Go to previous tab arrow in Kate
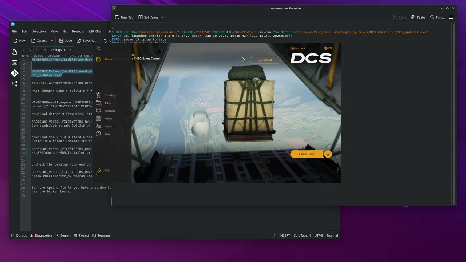The image size is (466, 262). pyautogui.click(x=24, y=50)
